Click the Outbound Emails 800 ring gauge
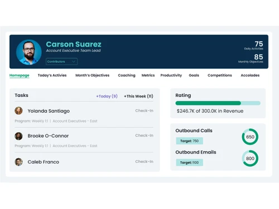The height and width of the screenshot is (209, 279). pos(250,158)
